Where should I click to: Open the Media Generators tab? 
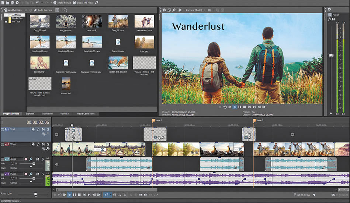point(86,114)
